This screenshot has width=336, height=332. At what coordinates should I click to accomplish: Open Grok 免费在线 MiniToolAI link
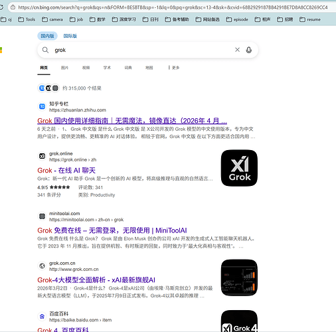(112, 230)
